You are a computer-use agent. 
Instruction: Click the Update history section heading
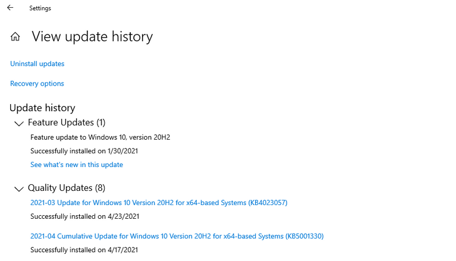click(x=42, y=108)
